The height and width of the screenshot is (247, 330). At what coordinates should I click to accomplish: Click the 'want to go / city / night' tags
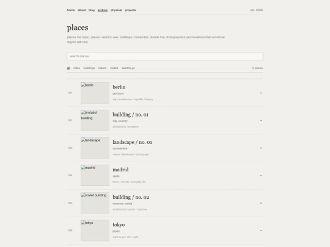(125, 237)
